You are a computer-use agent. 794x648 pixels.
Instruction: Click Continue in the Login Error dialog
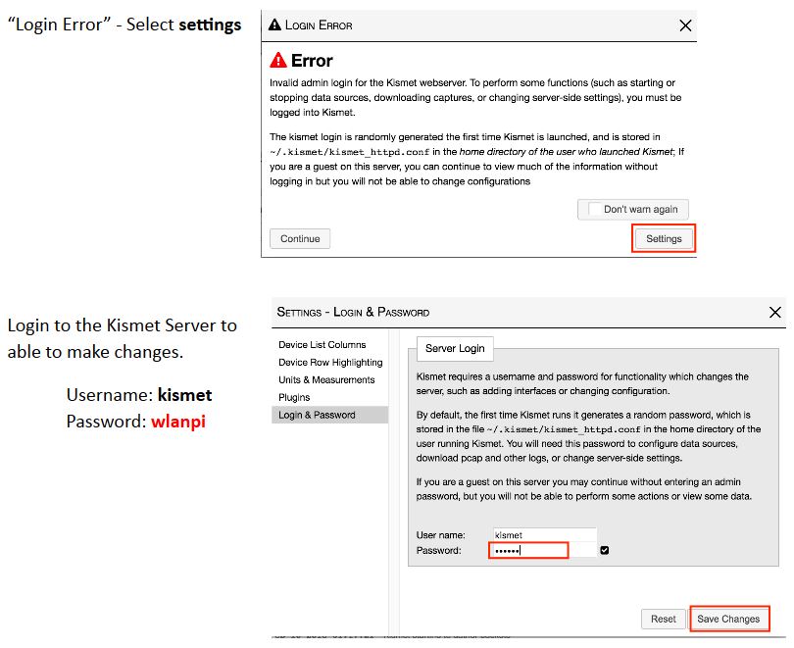(300, 238)
